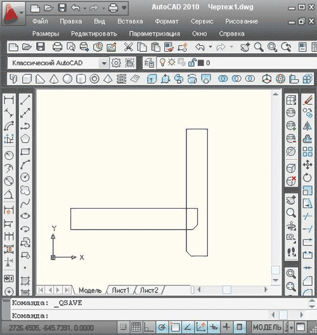Switch to the Лист1 layout tab
317x335 pixels.
coord(120,290)
